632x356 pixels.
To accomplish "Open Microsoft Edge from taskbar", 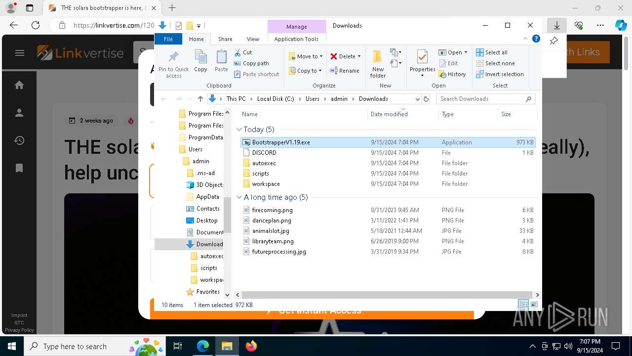I will point(203,346).
